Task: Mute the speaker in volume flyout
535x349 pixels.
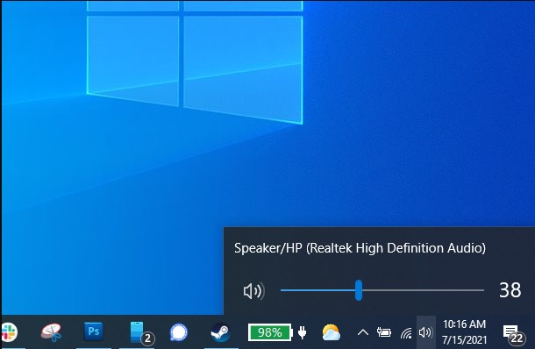Action: pos(253,291)
